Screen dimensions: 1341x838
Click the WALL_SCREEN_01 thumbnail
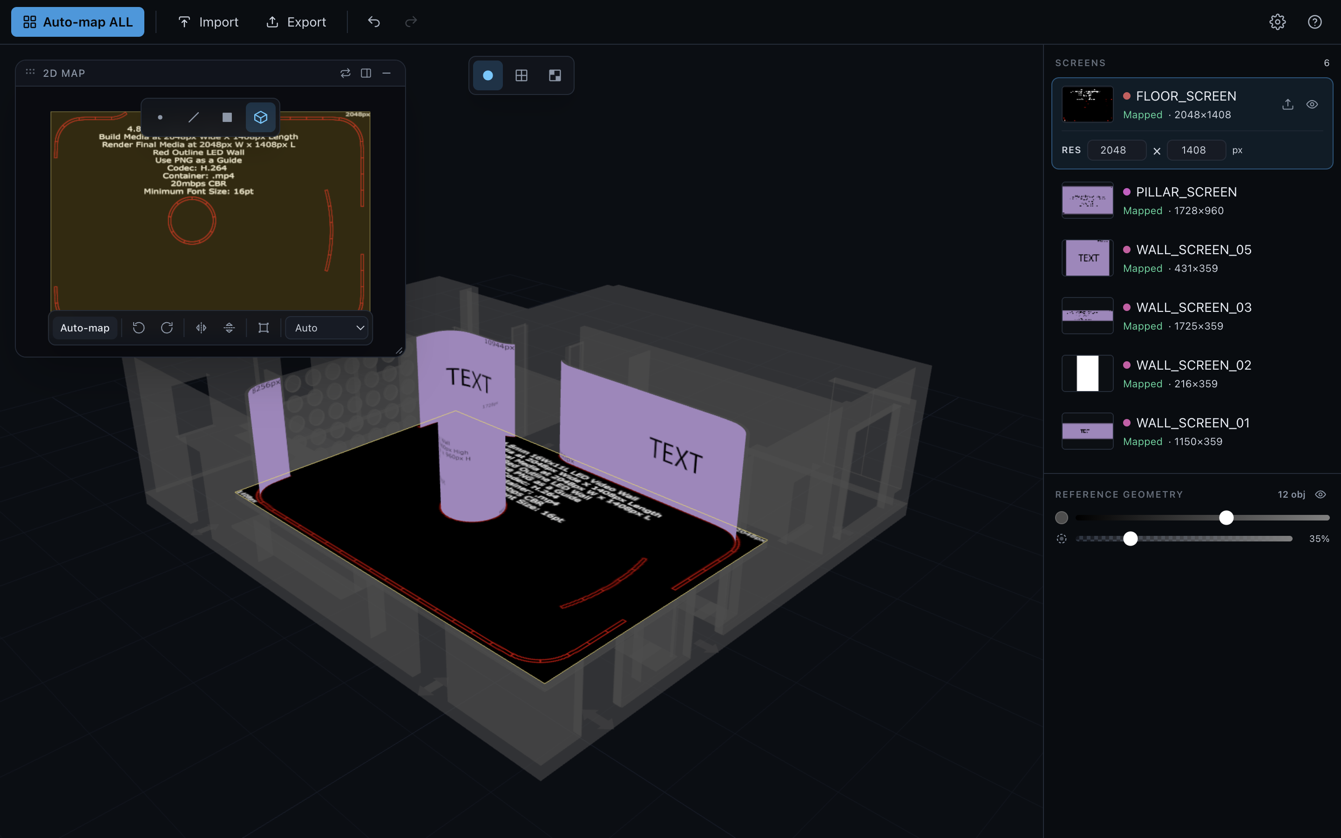[x=1087, y=431]
